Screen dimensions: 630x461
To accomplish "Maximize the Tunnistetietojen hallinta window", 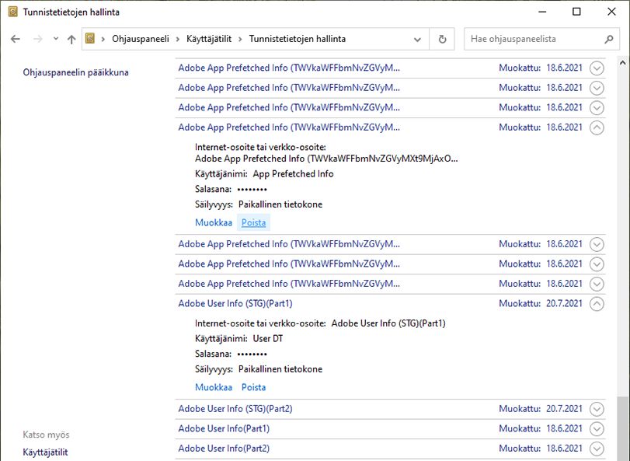I will [576, 12].
